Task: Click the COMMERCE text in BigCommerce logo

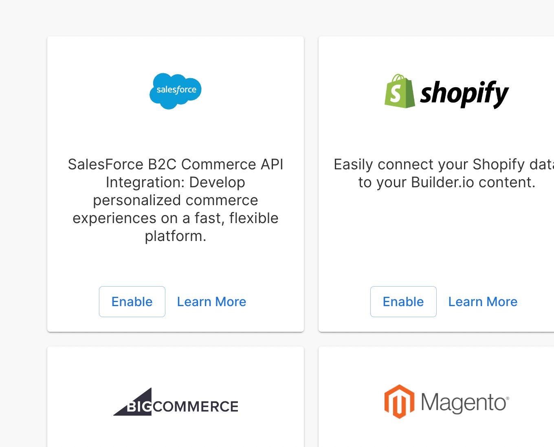Action: [x=196, y=406]
